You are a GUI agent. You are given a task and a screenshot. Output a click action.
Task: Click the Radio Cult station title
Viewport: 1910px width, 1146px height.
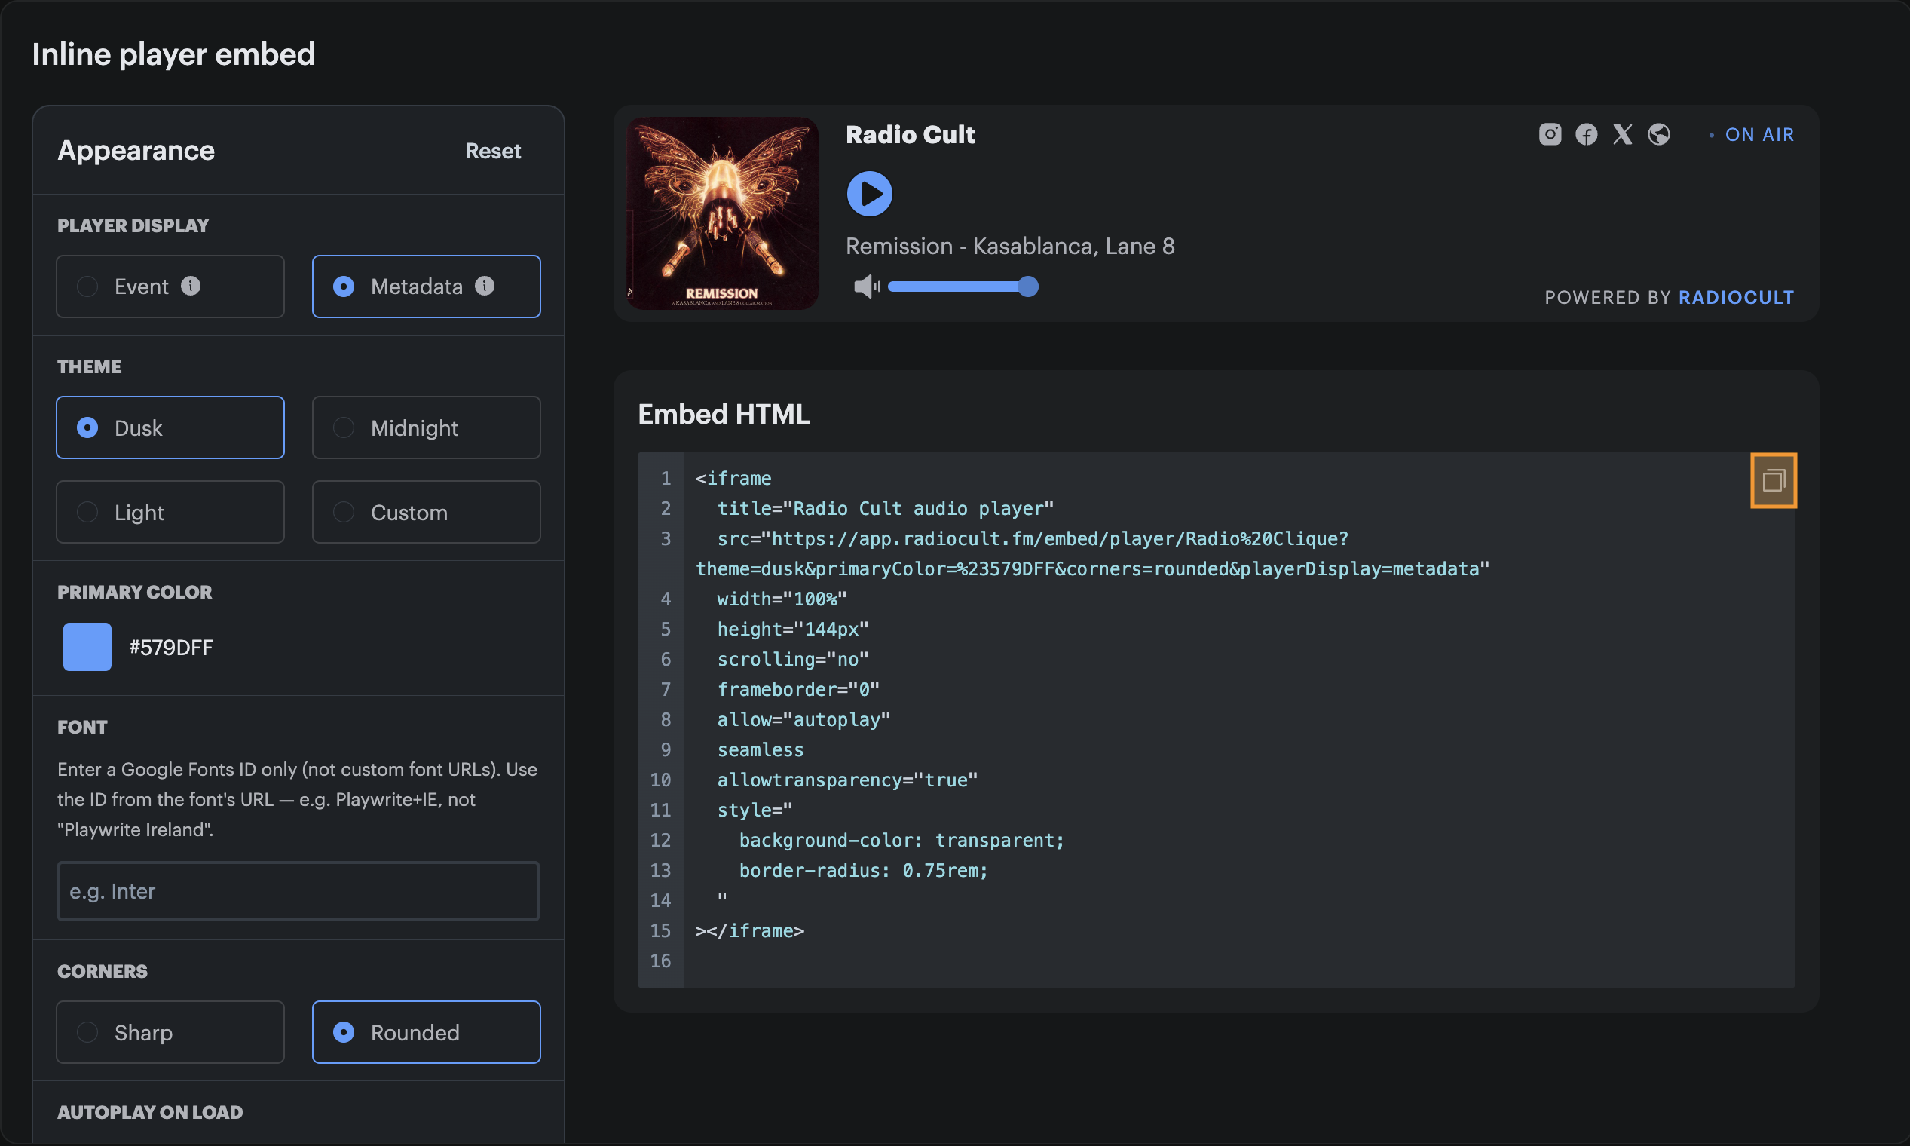click(x=911, y=134)
